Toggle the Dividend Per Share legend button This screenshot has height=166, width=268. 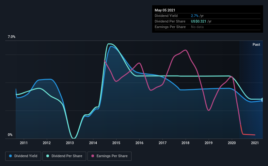64,156
